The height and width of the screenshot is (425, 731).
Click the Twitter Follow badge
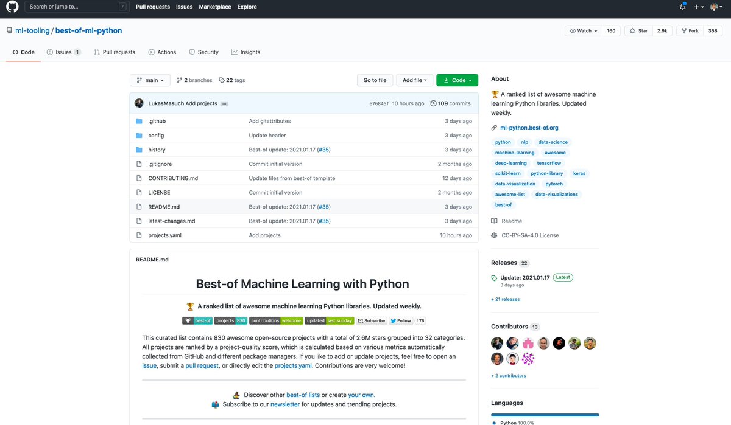pyautogui.click(x=401, y=320)
